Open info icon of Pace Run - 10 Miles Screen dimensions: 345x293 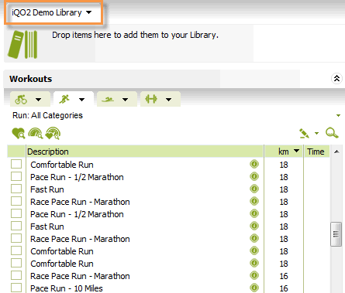pos(254,288)
